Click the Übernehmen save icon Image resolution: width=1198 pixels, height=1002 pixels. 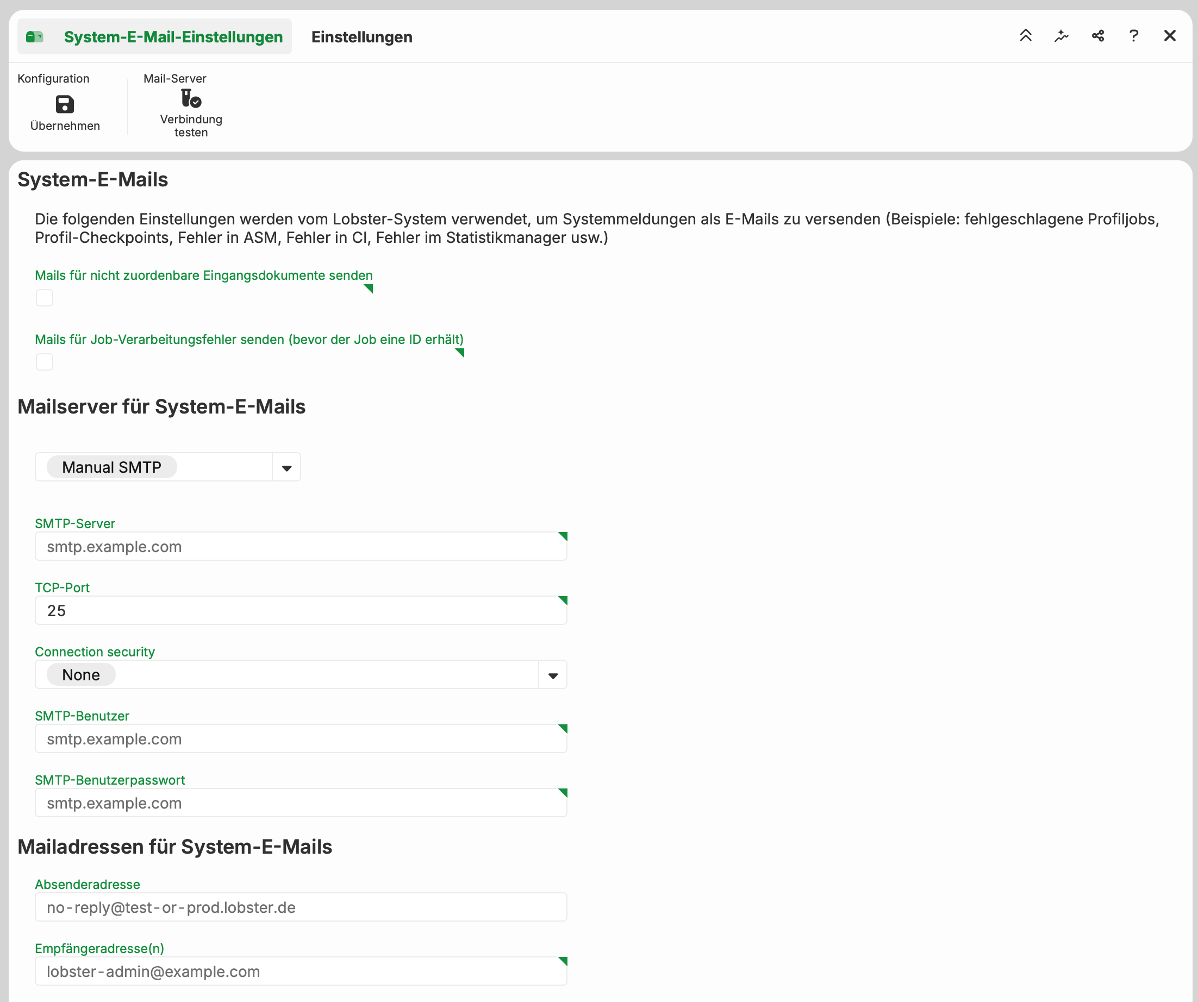65,104
